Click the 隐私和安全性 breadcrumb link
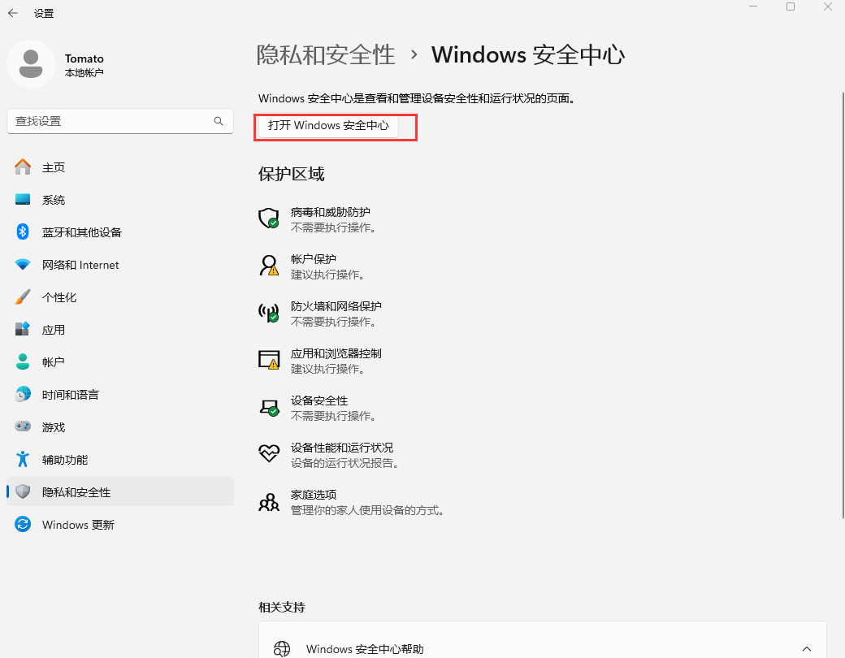845x658 pixels. pos(326,55)
